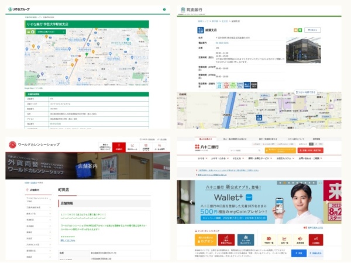
Task: Click the light-blue ATM service icon in facilities row
Action: tap(219, 85)
